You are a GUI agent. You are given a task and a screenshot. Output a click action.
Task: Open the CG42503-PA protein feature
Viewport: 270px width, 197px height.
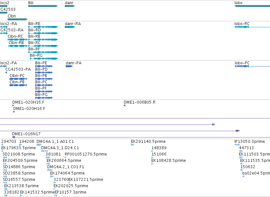pos(6,73)
